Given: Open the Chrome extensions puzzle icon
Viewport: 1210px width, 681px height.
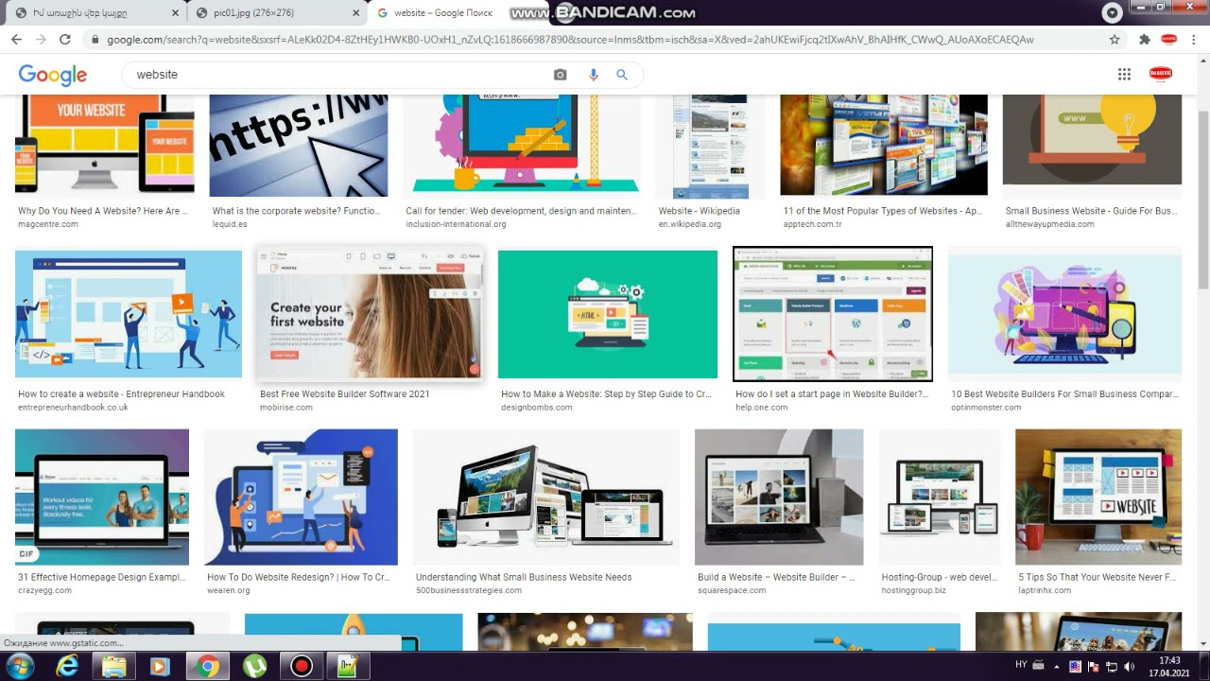Looking at the screenshot, I should point(1144,40).
